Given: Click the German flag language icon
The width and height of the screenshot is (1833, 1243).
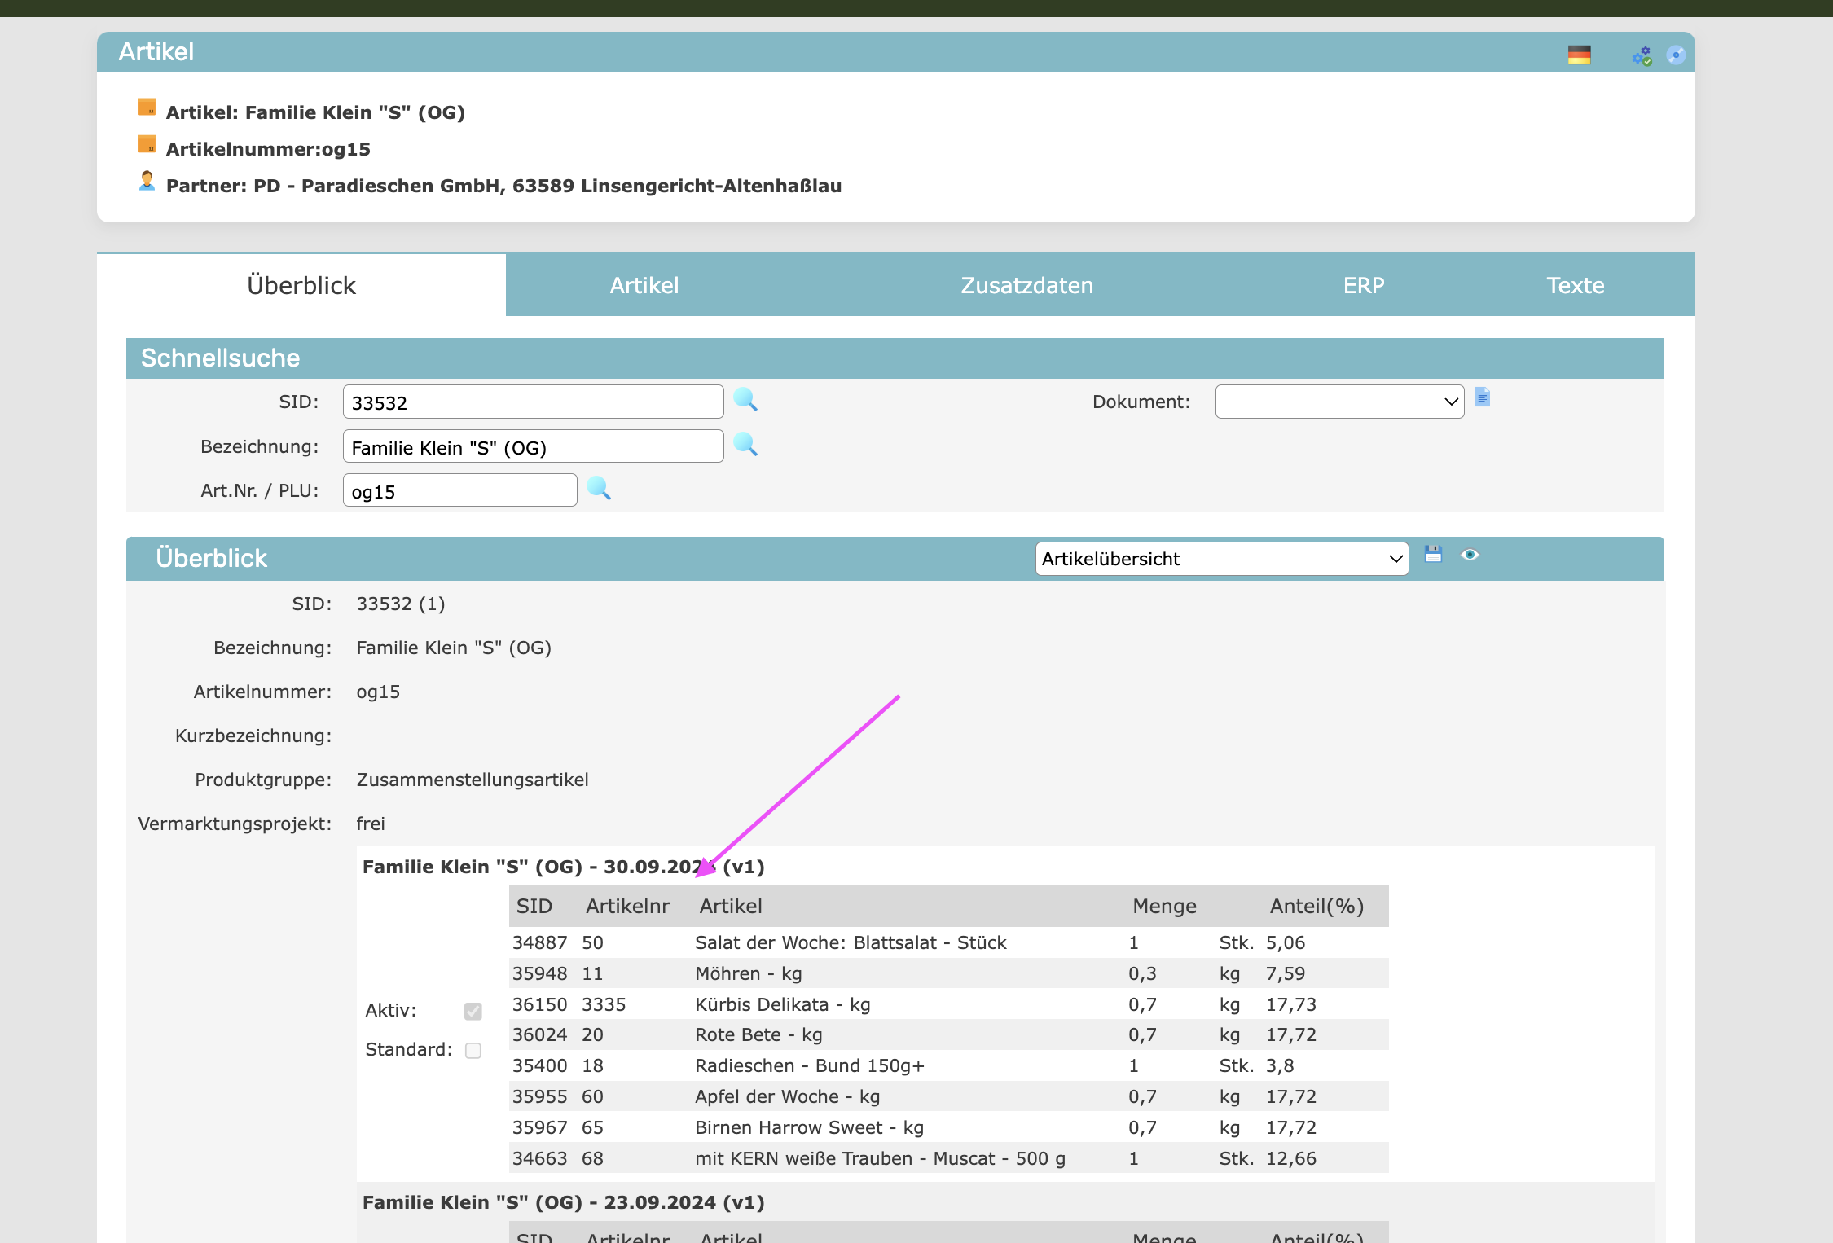Looking at the screenshot, I should [1579, 55].
